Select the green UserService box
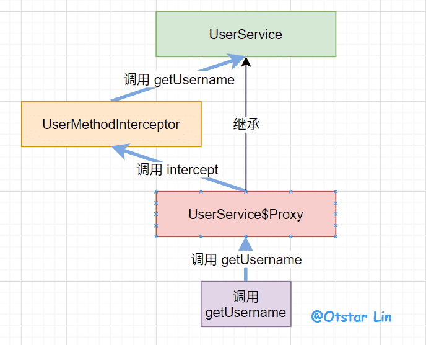The width and height of the screenshot is (426, 345). [x=245, y=34]
